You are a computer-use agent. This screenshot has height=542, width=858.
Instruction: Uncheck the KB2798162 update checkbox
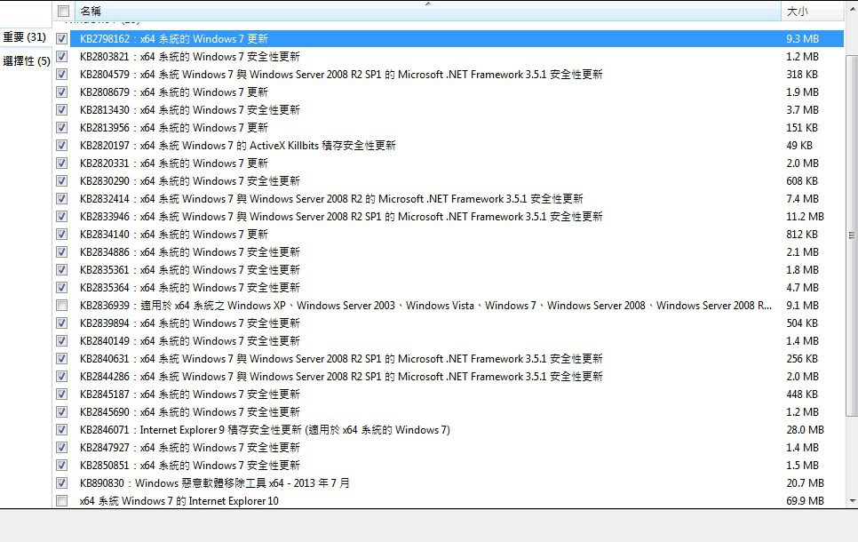[x=62, y=39]
